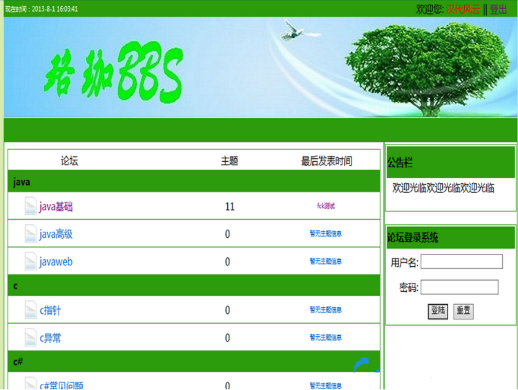Focus the 用户名 input field

point(461,261)
